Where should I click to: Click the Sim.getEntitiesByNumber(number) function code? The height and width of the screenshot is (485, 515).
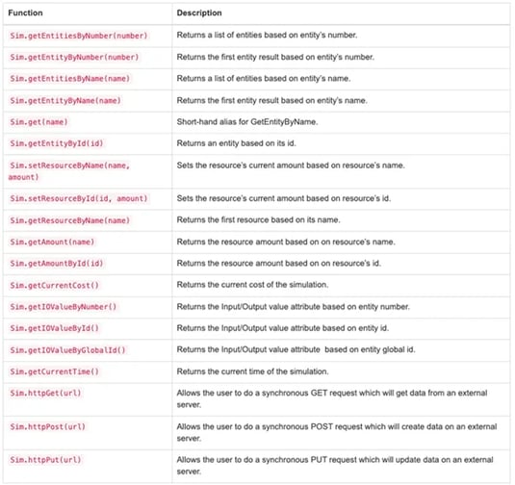coord(79,36)
